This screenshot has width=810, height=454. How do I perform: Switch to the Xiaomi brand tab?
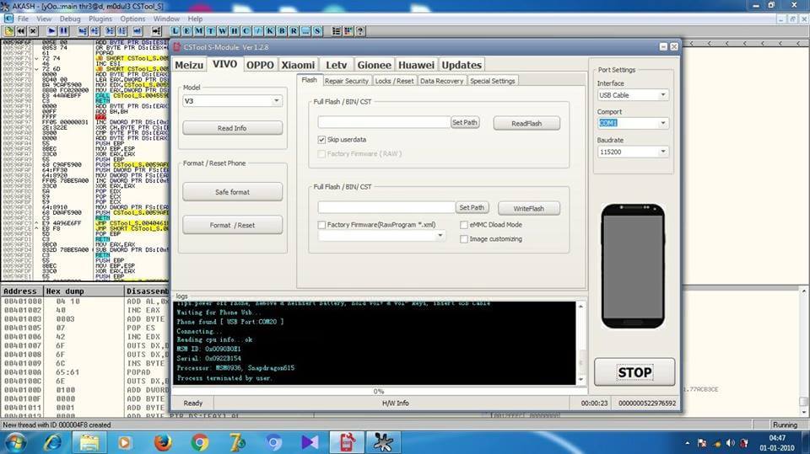298,65
